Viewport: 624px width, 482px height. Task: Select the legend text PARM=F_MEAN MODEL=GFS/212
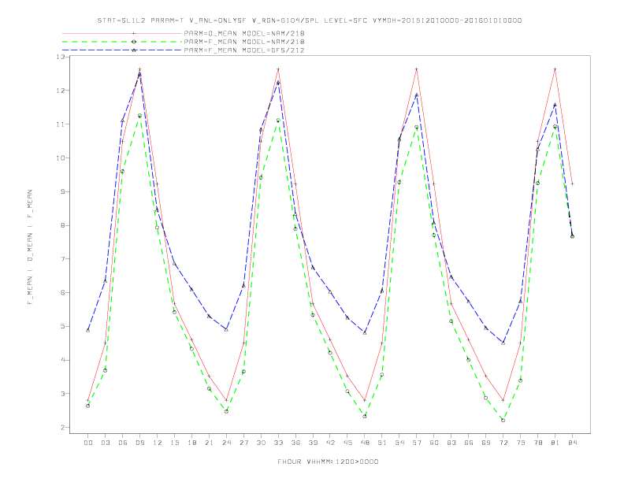[244, 50]
